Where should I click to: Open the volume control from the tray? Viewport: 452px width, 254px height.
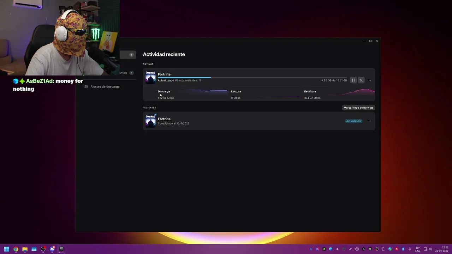point(430,249)
